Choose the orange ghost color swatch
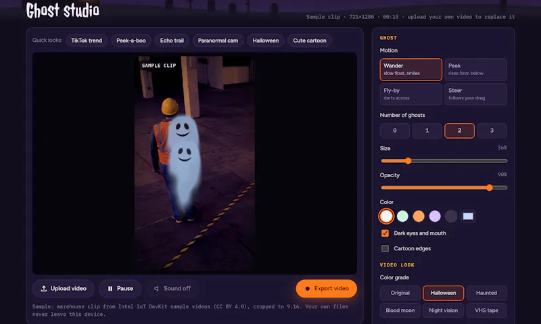This screenshot has height=324, width=541. coord(419,216)
